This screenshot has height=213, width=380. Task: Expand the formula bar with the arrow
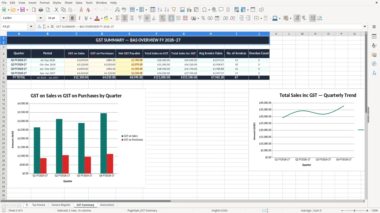tap(365, 27)
